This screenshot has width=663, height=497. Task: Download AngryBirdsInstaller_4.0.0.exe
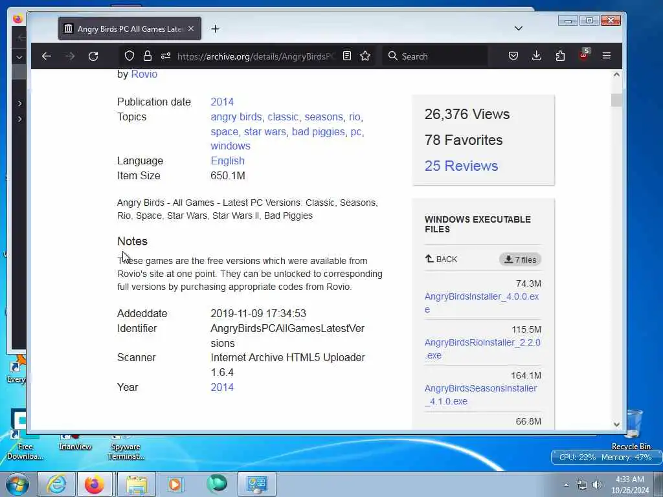482,303
